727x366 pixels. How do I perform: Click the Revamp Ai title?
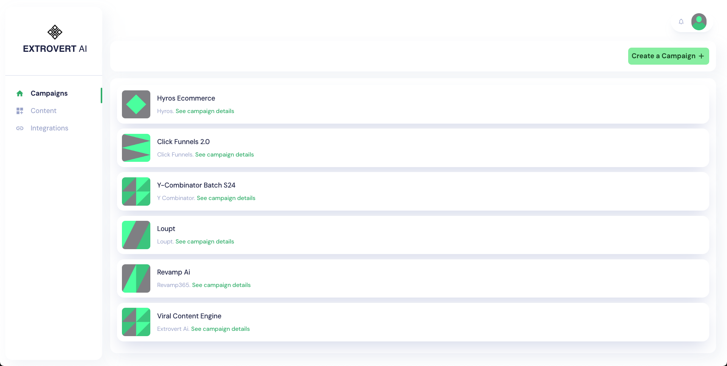pos(173,272)
